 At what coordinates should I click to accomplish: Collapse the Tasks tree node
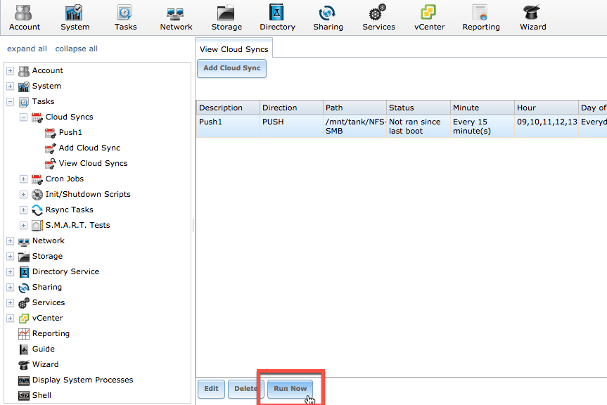(x=11, y=102)
